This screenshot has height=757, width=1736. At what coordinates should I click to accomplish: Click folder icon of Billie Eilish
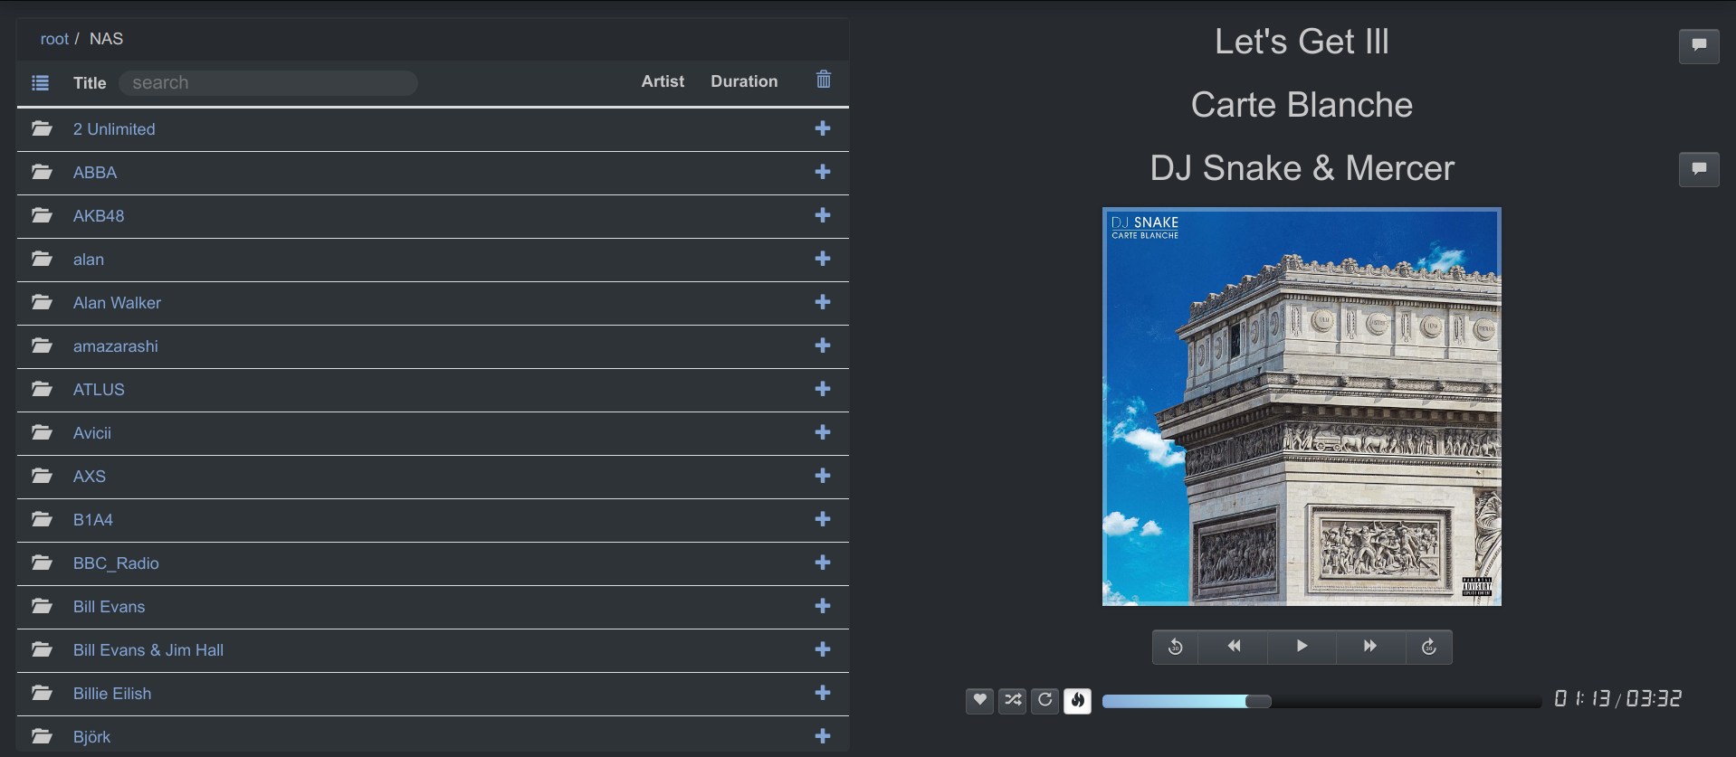pyautogui.click(x=42, y=693)
